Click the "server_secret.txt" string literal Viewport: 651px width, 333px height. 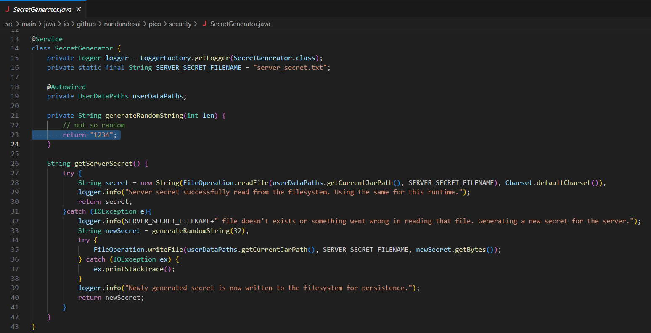point(290,67)
